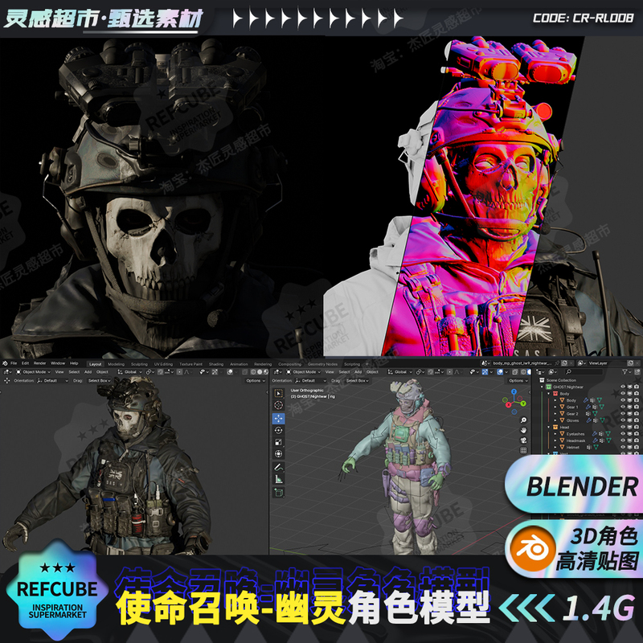Click Gear 1 modifier wrench icon
Image resolution: width=643 pixels, height=643 pixels.
coord(588,408)
